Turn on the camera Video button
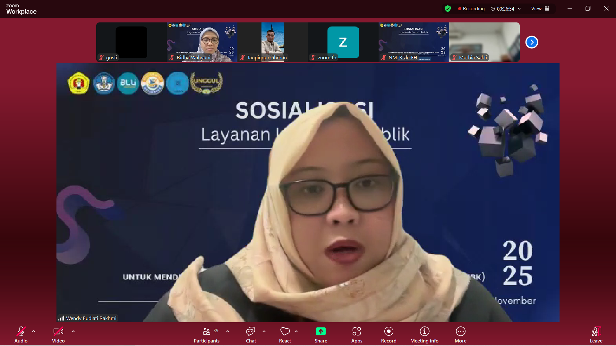The width and height of the screenshot is (616, 346). pyautogui.click(x=58, y=332)
